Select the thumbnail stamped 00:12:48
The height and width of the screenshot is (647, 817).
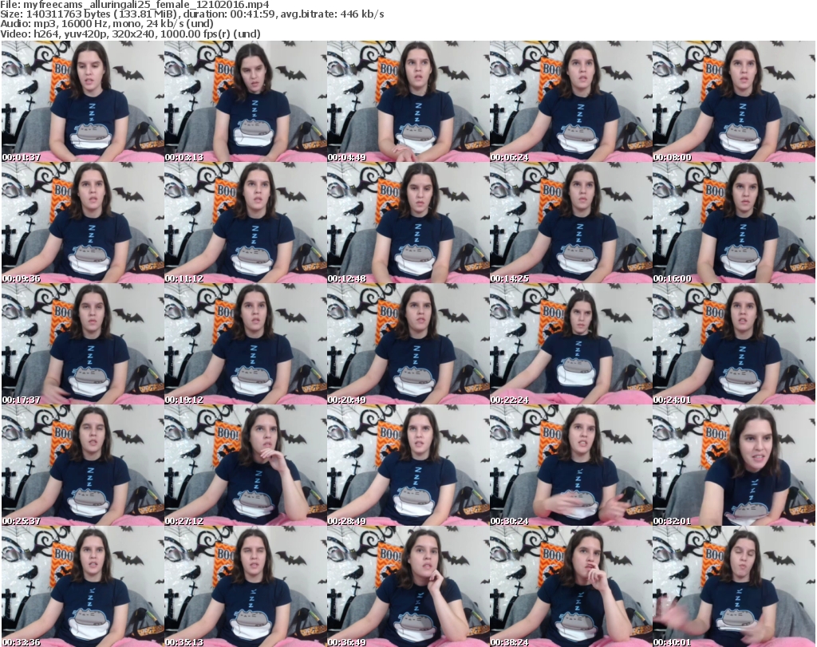(408, 223)
